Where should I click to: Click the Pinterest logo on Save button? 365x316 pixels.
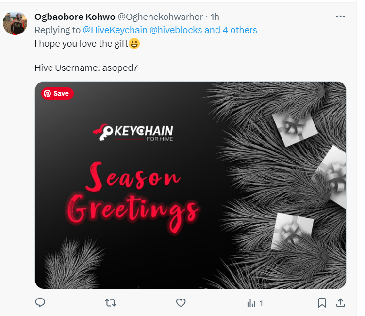point(47,93)
